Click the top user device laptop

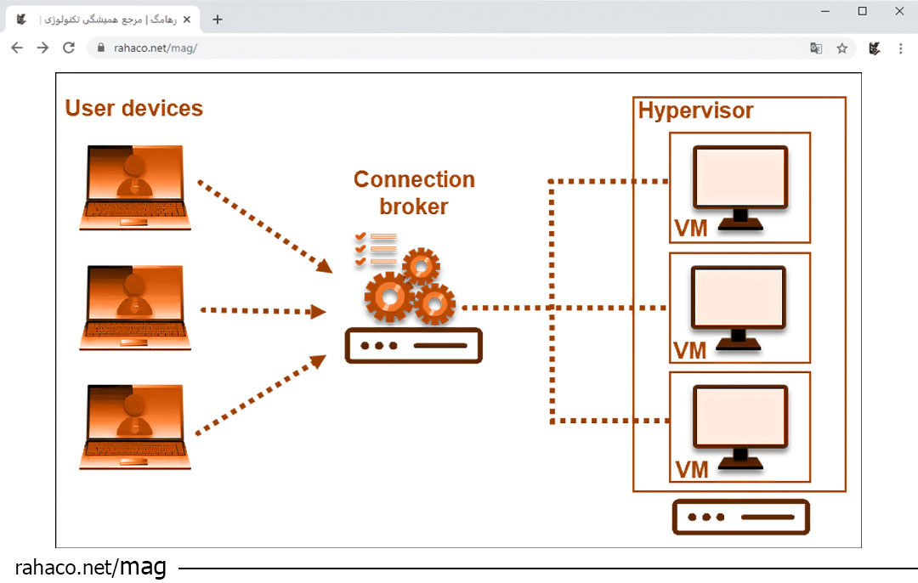click(x=135, y=187)
